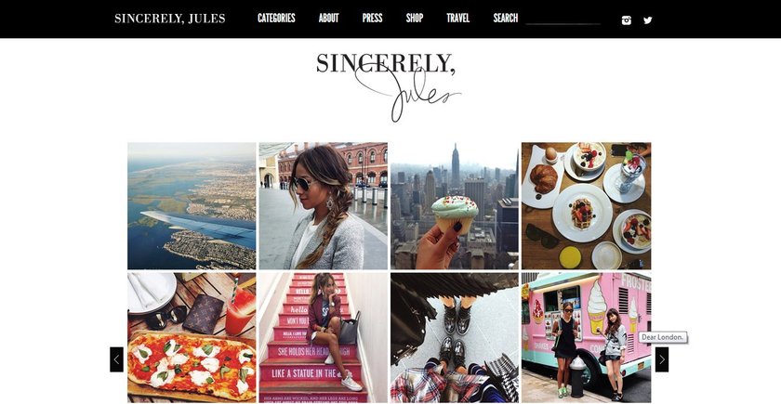Open the About page
Viewport: 781px width, 404px height.
[x=329, y=19]
